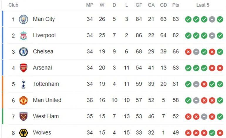
Task: Click the Last 5 column header
Action: coord(203,5)
